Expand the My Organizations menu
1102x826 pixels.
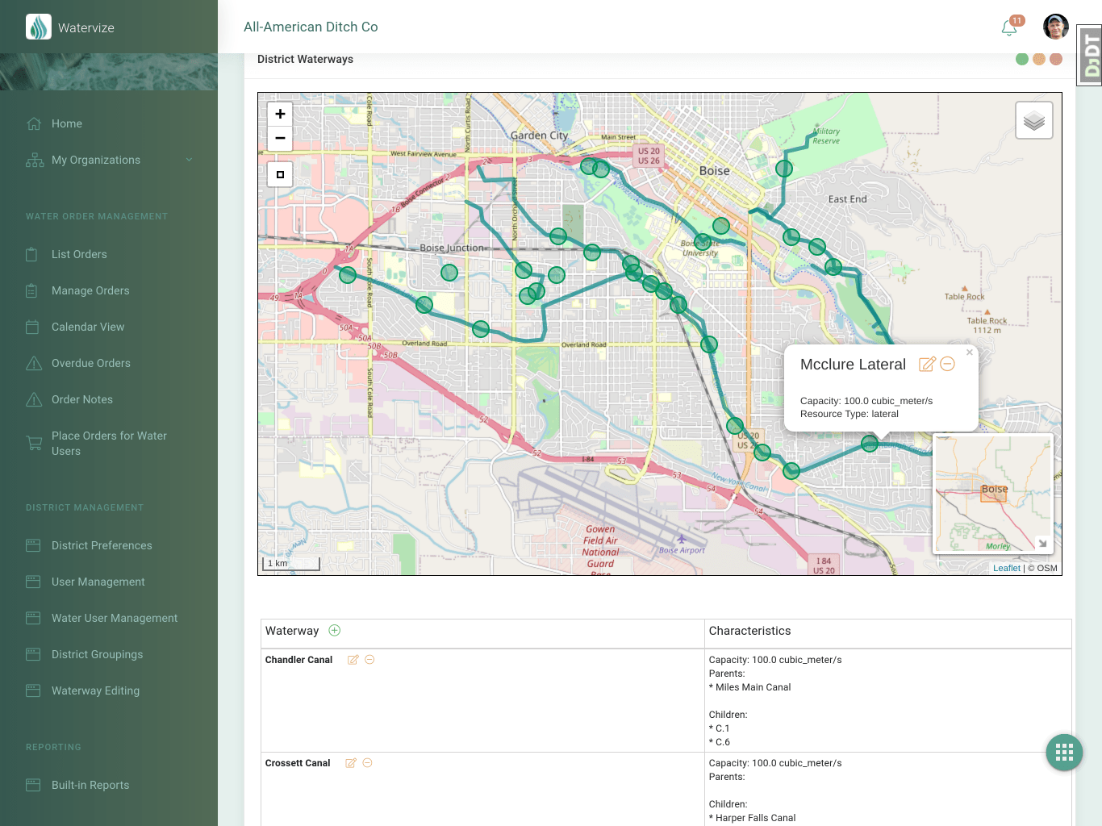click(109, 160)
